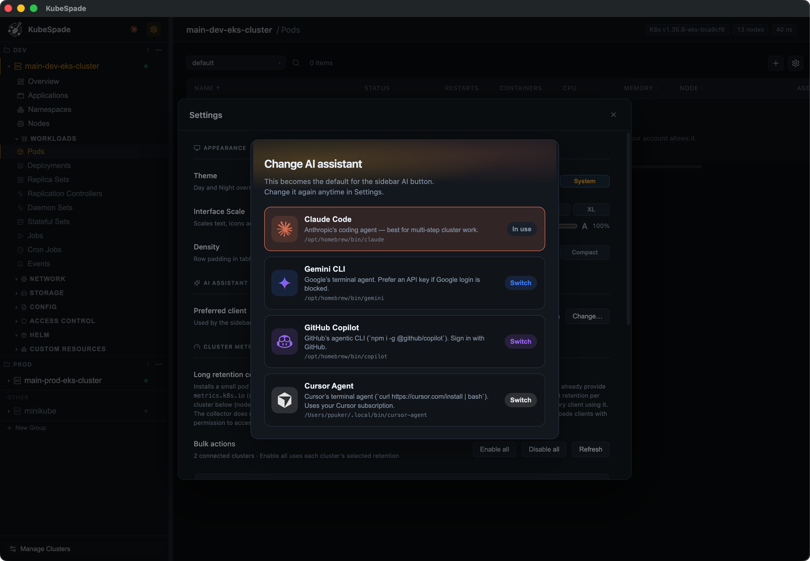Screen dimensions: 810x561
Task: Open Daemon Sets in sidebar
Action: (50, 208)
